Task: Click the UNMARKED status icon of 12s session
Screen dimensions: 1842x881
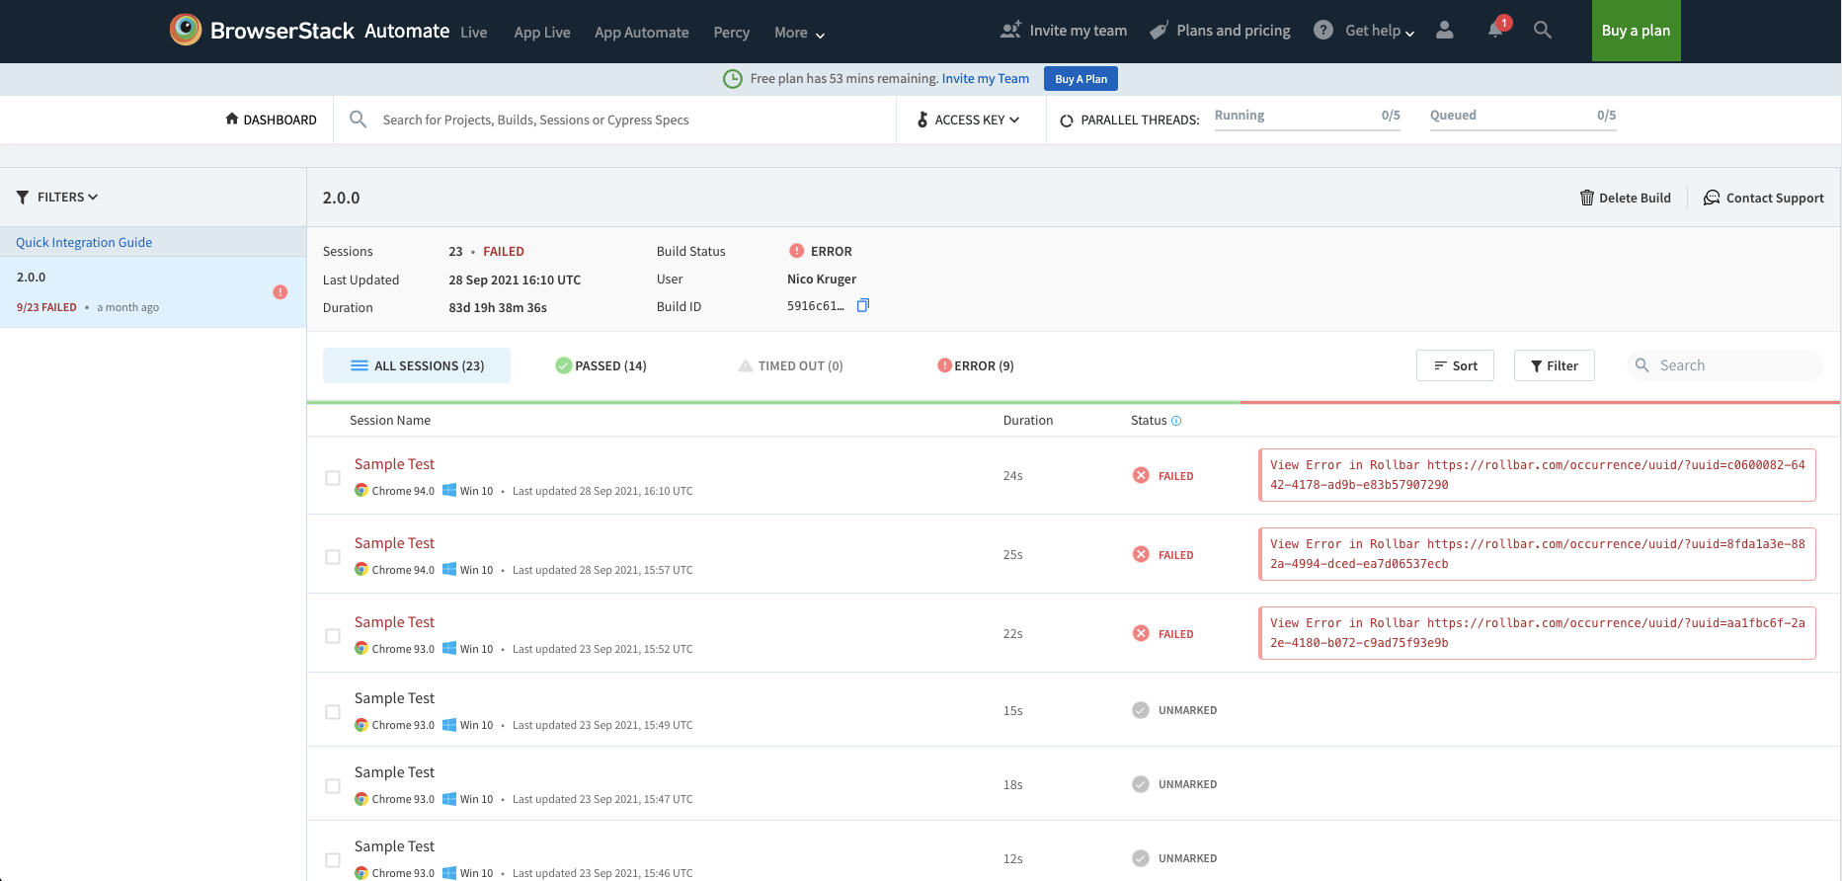Action: 1141,858
